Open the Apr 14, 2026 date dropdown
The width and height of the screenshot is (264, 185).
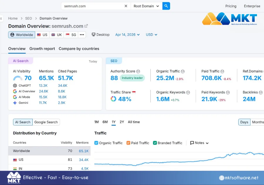coord(128,35)
